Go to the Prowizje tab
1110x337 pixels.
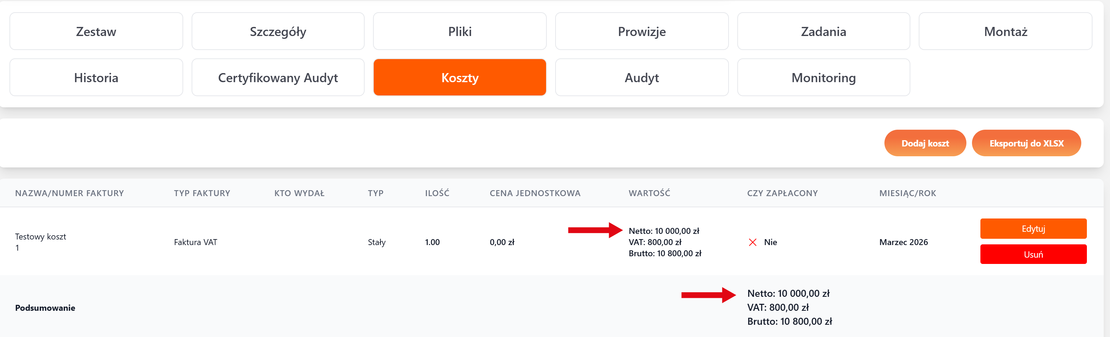tap(642, 31)
